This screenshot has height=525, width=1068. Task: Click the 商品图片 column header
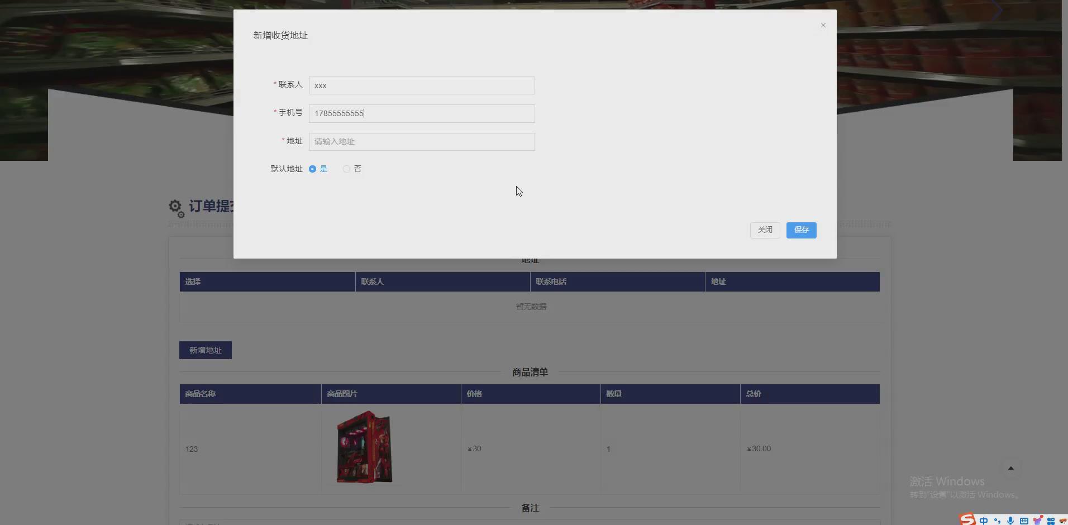391,394
